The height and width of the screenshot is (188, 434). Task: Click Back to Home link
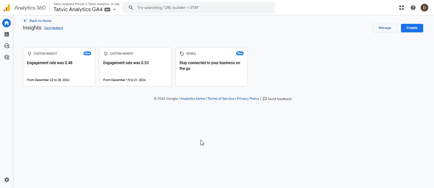40,21
